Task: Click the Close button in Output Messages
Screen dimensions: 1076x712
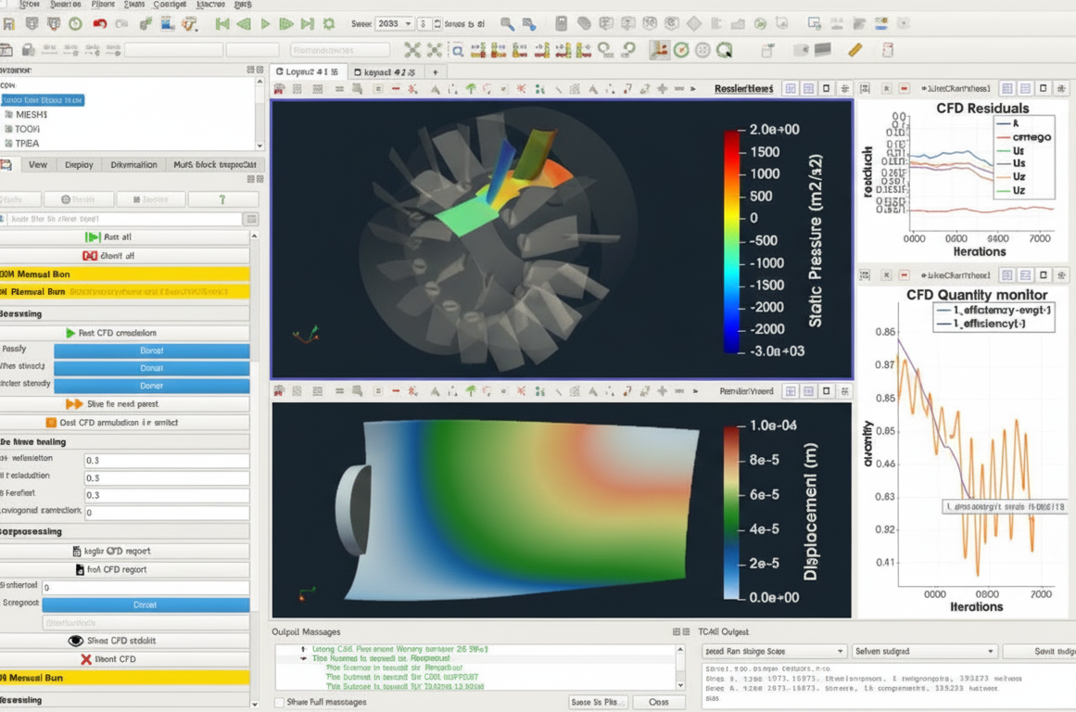Action: (657, 702)
